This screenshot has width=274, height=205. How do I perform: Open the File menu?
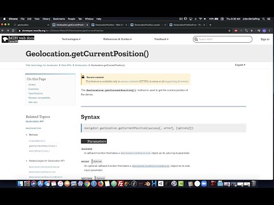(x=22, y=19)
